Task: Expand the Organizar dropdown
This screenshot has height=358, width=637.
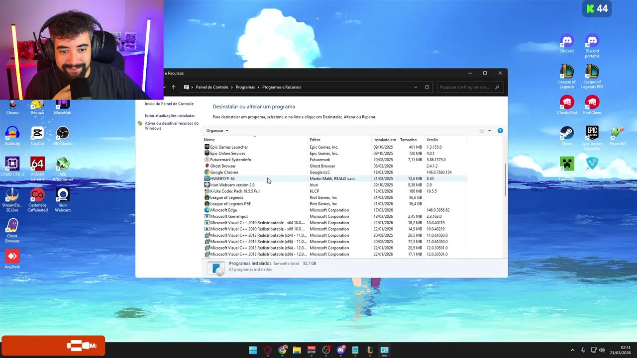Action: click(x=217, y=131)
